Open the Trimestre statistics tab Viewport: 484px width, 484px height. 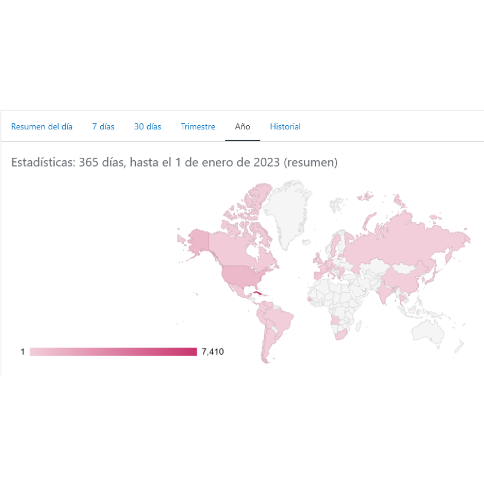[198, 126]
